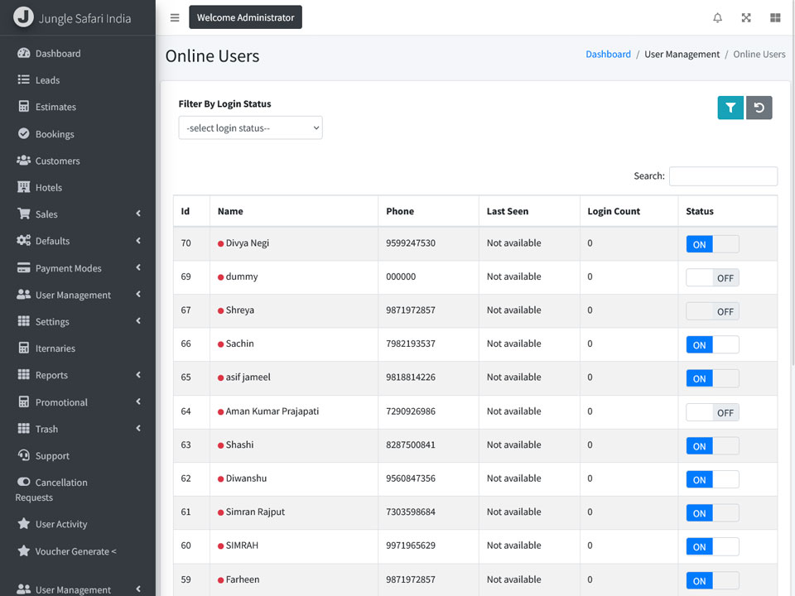Open the notifications bell icon
The image size is (795, 596).
click(717, 17)
